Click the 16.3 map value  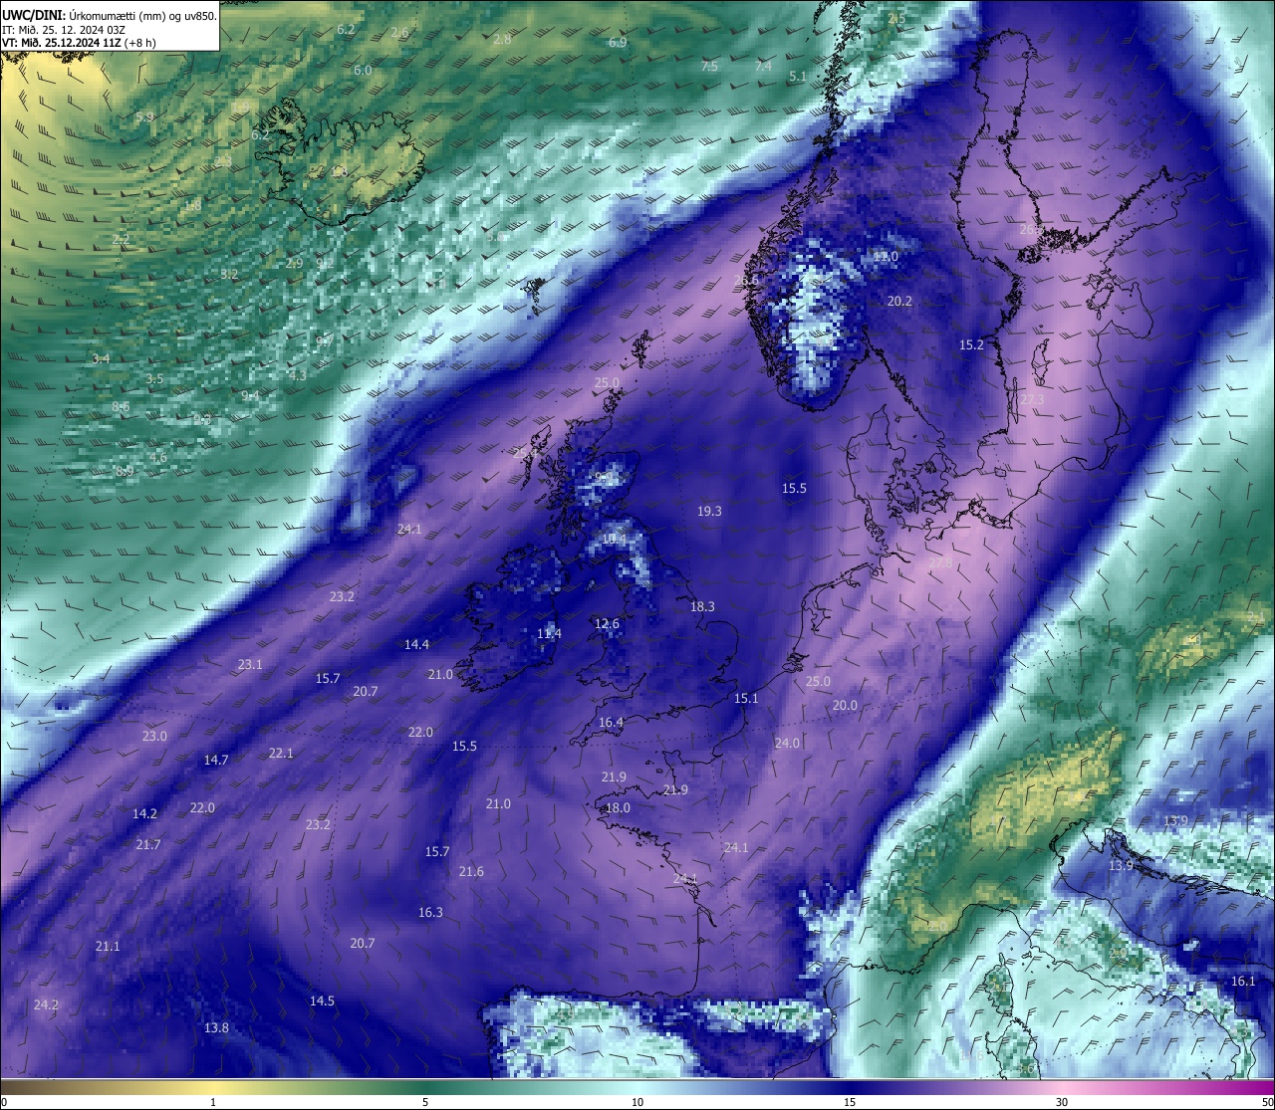click(430, 912)
